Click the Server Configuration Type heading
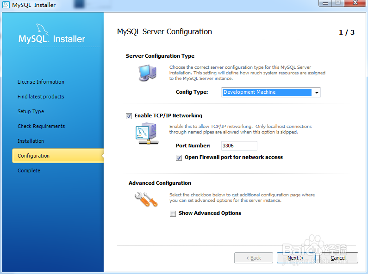This screenshot has width=368, height=274. tap(160, 56)
